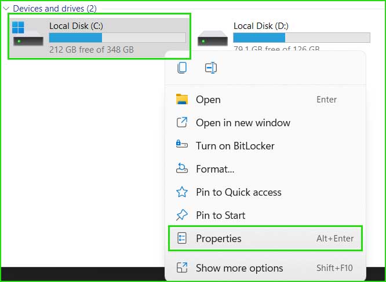Click the folder icon beside Open

[x=182, y=100]
